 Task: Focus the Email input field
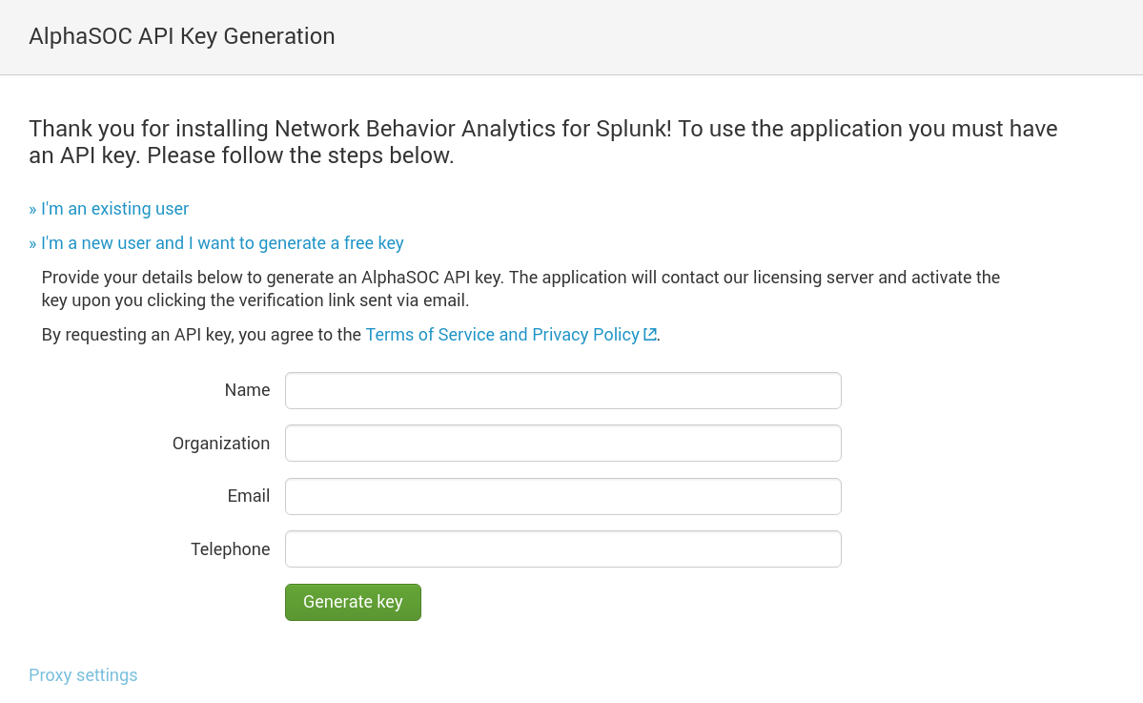(562, 497)
